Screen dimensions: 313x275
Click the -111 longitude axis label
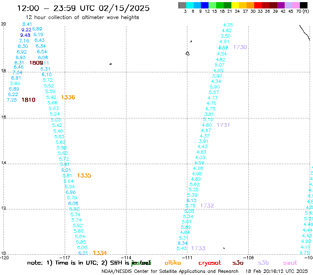pyautogui.click(x=187, y=258)
